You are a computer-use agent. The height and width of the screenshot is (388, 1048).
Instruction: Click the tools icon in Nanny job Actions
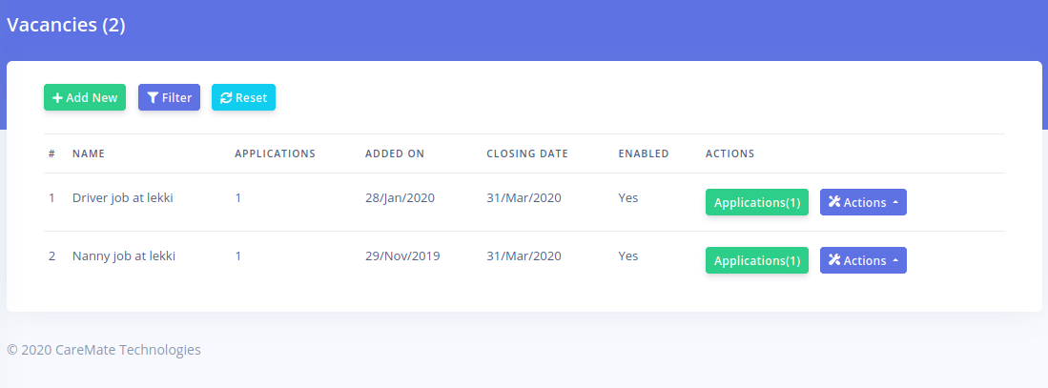click(834, 261)
